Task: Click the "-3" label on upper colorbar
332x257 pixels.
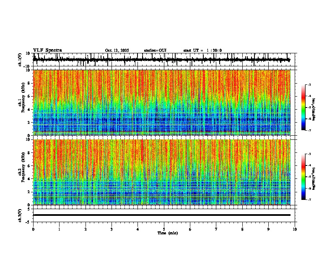Action: point(309,84)
